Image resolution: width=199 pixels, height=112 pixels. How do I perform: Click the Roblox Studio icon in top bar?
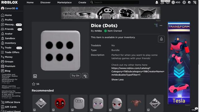click(x=189, y=2)
